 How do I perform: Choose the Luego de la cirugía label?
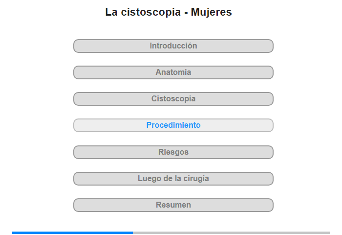[173, 179]
